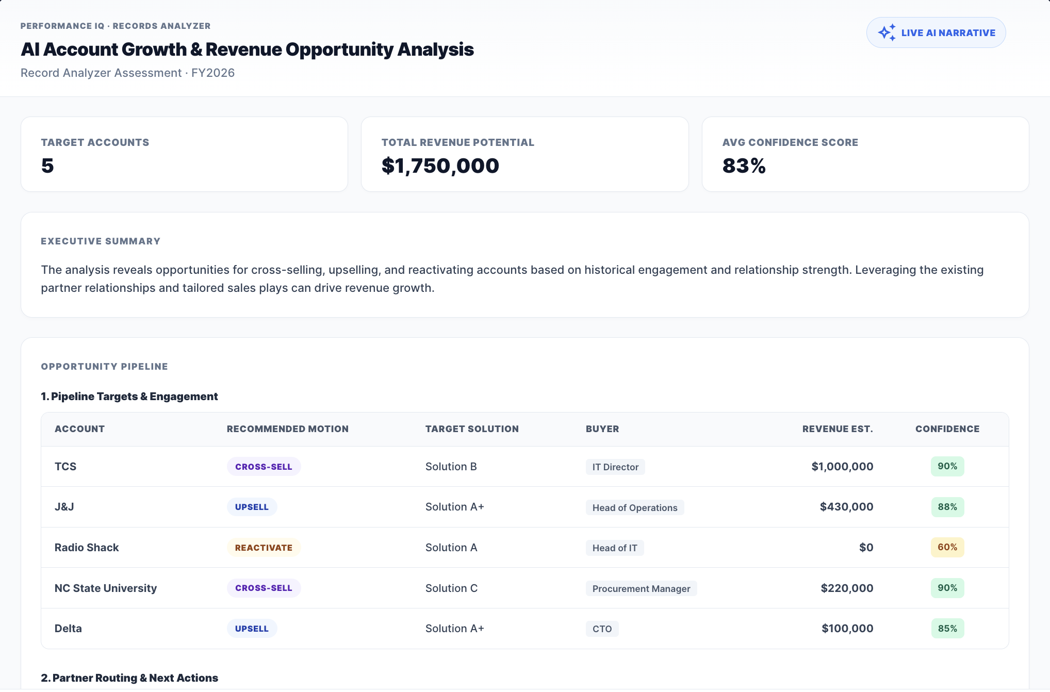Click the 85% confidence badge for Delta
The width and height of the screenshot is (1050, 692).
tap(947, 629)
